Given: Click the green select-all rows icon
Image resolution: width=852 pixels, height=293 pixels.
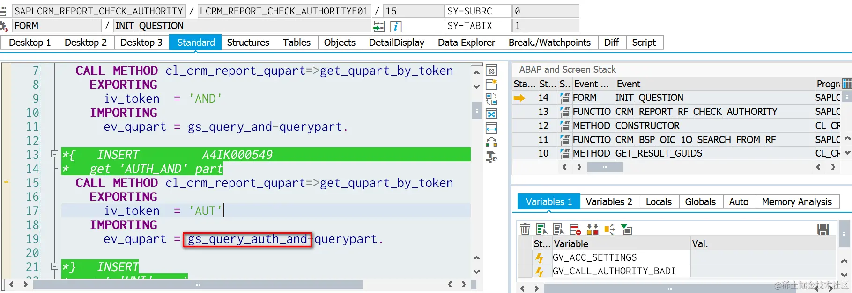Looking at the screenshot, I should [x=542, y=229].
